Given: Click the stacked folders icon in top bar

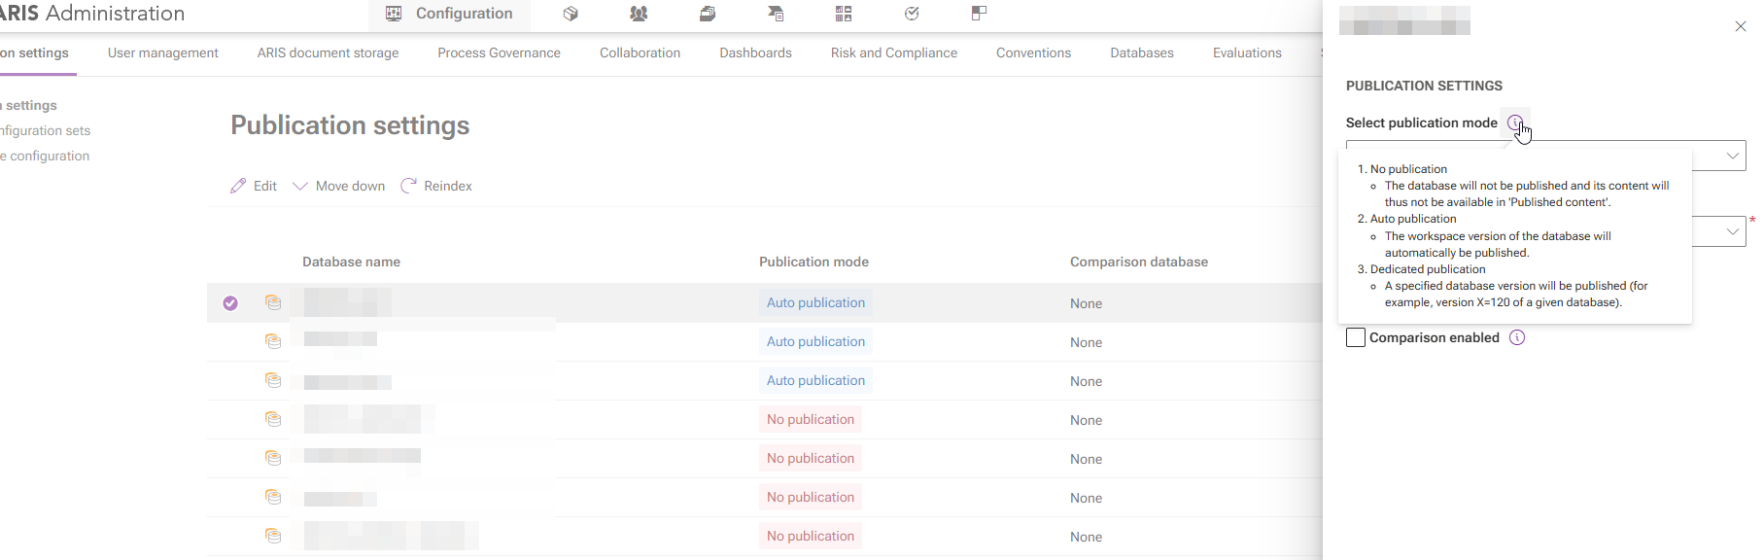Looking at the screenshot, I should pos(708,14).
